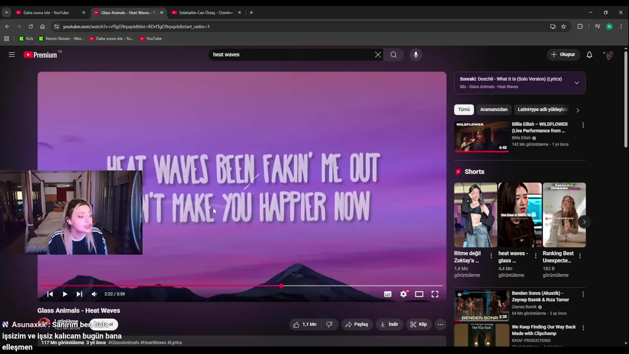Viewport: 629px width, 354px height.
Task: Show more filter chips with arrow
Action: (x=578, y=110)
